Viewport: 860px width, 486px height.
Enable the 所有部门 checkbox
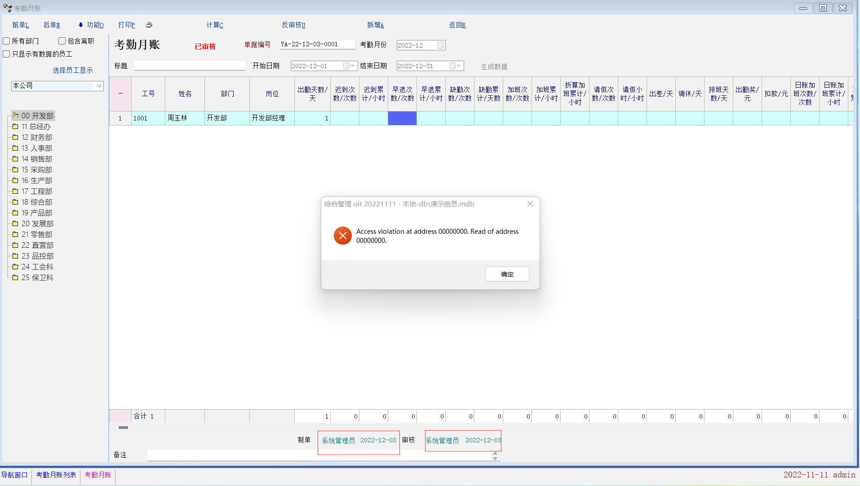pyautogui.click(x=7, y=41)
